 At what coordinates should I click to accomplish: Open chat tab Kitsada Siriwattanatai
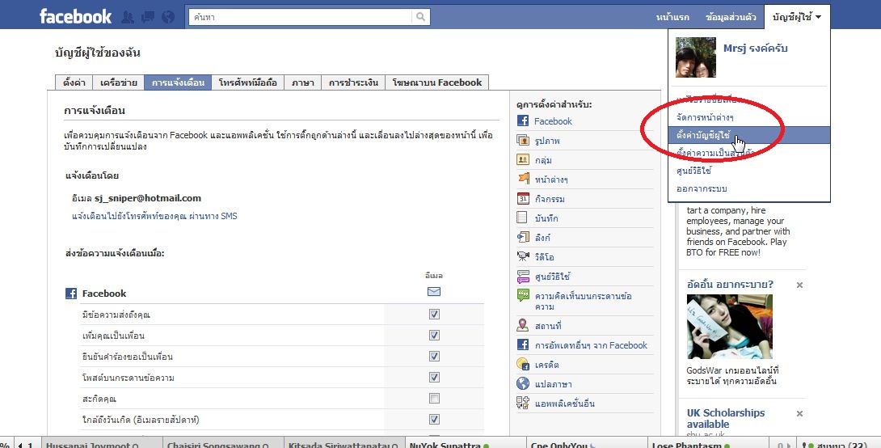(344, 443)
